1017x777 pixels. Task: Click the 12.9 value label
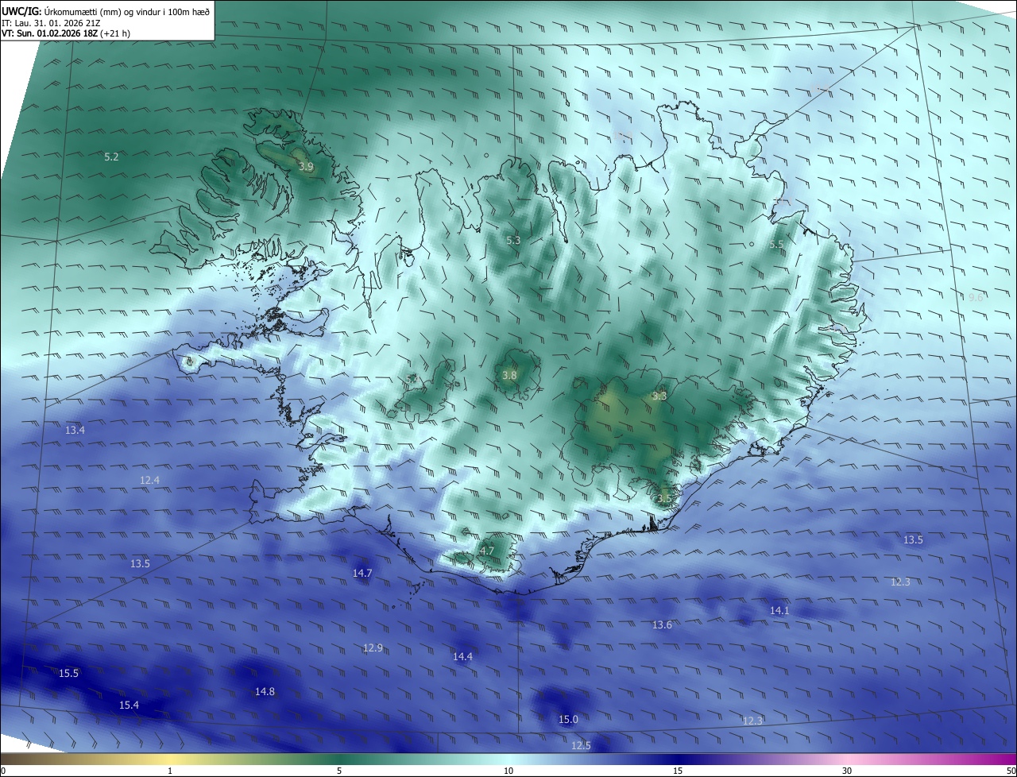[x=373, y=647]
